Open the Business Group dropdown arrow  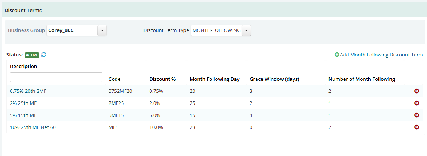102,31
